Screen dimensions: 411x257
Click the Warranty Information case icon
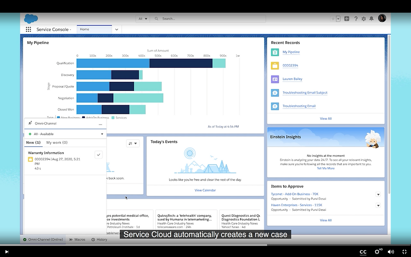click(30, 159)
